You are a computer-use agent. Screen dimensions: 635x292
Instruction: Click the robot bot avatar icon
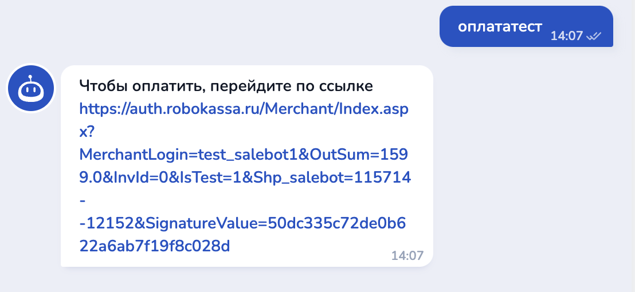click(x=30, y=89)
